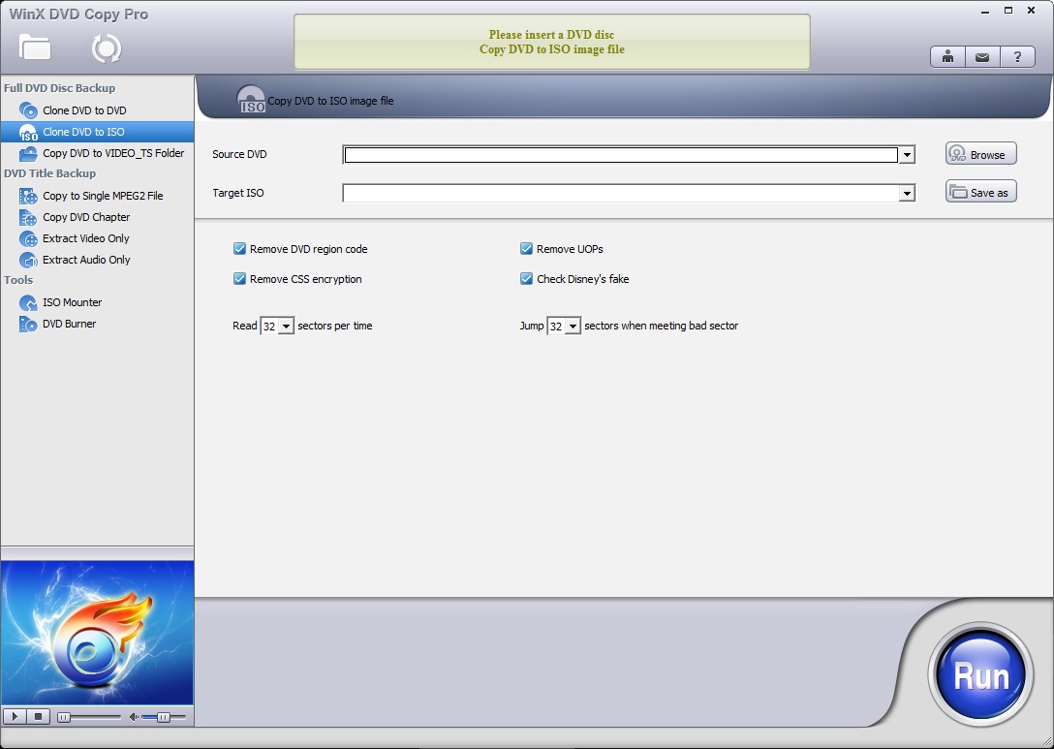1054x749 pixels.
Task: Open the folder icon in the top toolbar
Action: pos(35,47)
